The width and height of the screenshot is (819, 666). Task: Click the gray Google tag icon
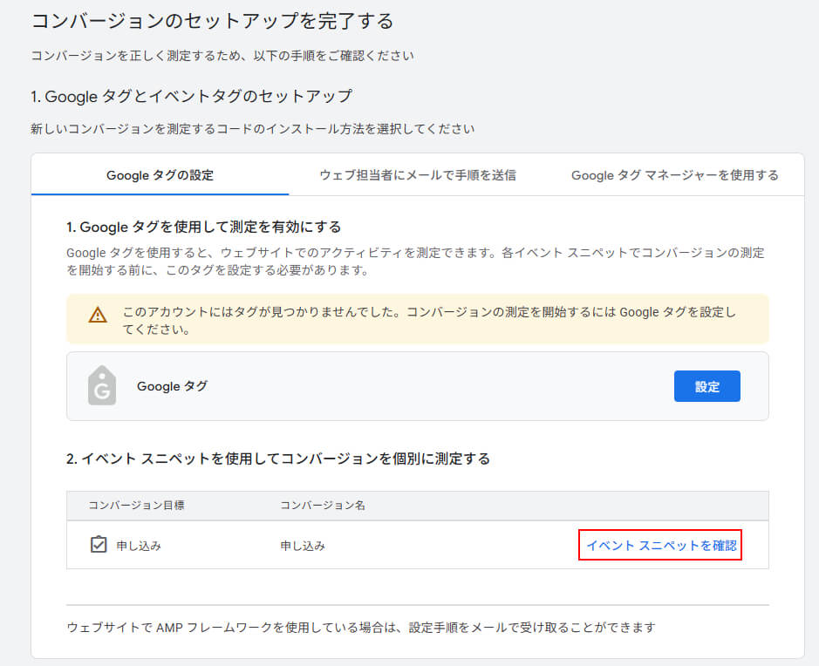102,385
